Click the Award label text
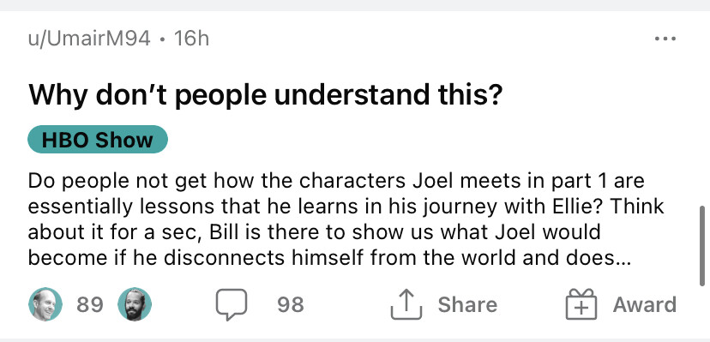The image size is (710, 342). pos(645,304)
